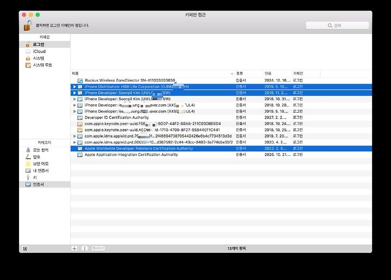Click the 모든 항목 category icon
Image resolution: width=391 pixels, height=280 pixels.
28,150
